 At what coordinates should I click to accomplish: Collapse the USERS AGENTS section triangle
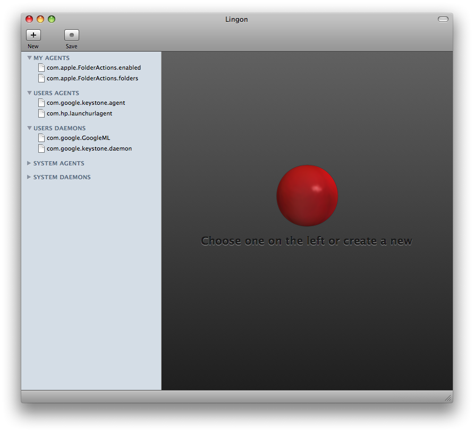coord(29,93)
